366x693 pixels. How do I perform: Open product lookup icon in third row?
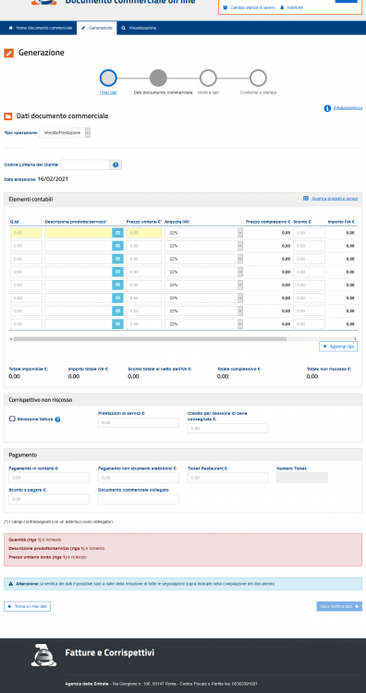click(117, 259)
